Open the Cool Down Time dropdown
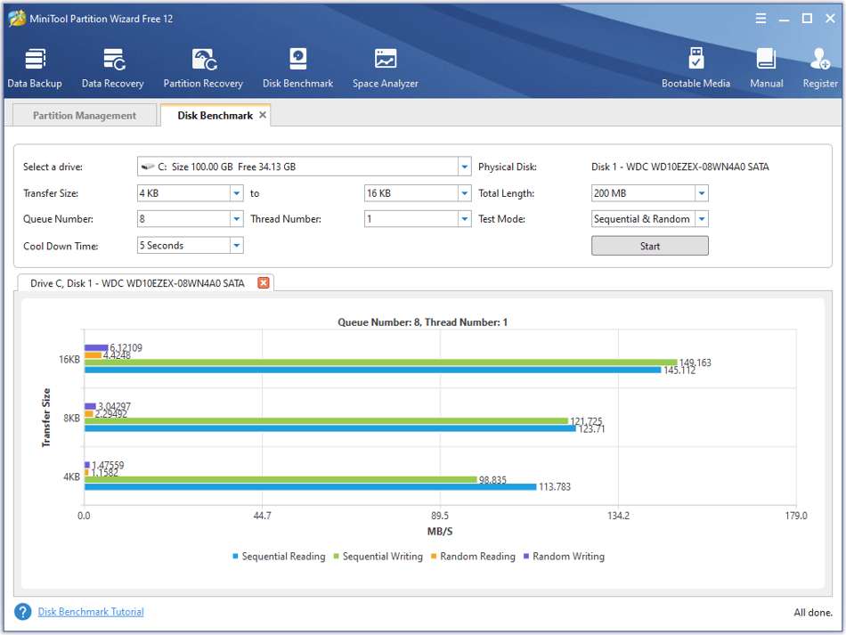 [236, 246]
